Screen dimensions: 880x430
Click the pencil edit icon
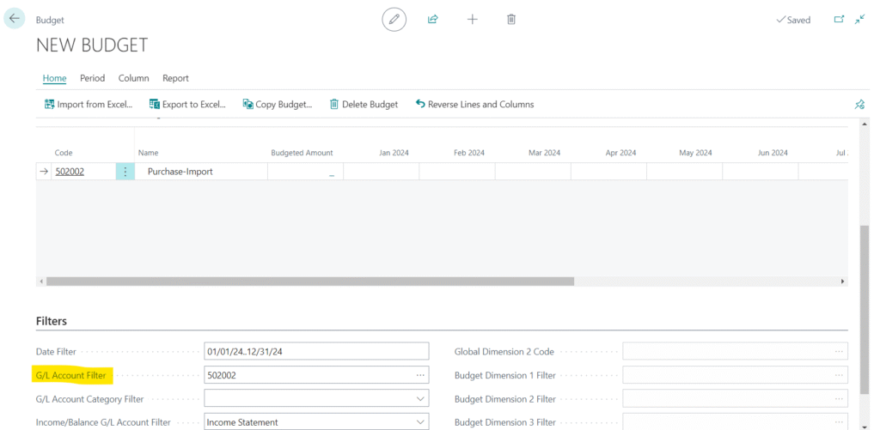click(x=394, y=19)
